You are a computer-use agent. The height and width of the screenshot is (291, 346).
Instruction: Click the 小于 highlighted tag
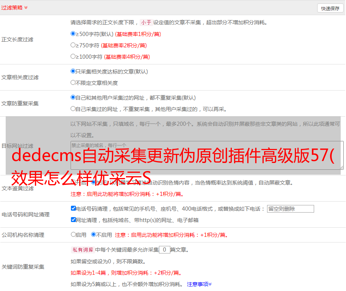click(x=146, y=22)
